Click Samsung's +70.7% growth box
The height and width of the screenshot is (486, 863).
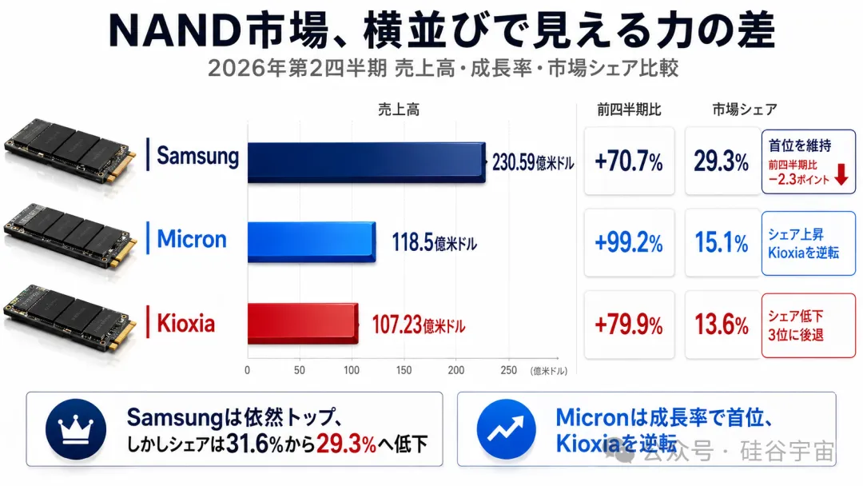[629, 161]
